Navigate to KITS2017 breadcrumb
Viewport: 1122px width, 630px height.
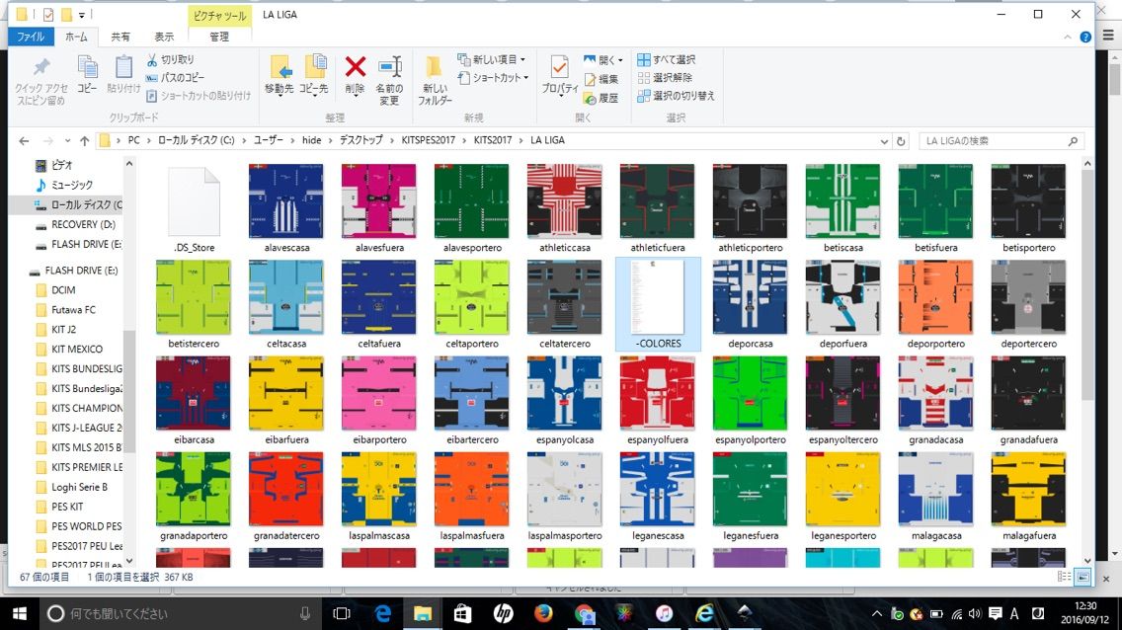(492, 140)
